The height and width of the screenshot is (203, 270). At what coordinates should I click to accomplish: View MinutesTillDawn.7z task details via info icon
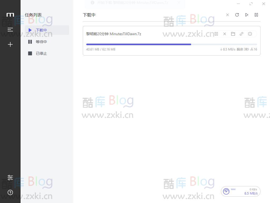(x=250, y=34)
